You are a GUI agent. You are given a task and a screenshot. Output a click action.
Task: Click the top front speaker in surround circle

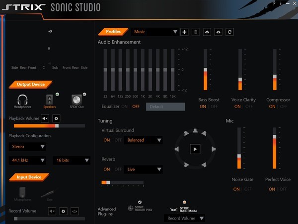[x=195, y=130]
